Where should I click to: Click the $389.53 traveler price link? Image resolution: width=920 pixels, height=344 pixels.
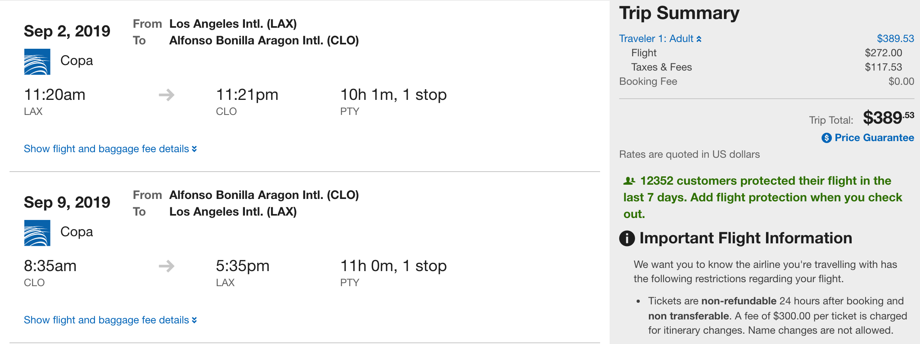895,39
